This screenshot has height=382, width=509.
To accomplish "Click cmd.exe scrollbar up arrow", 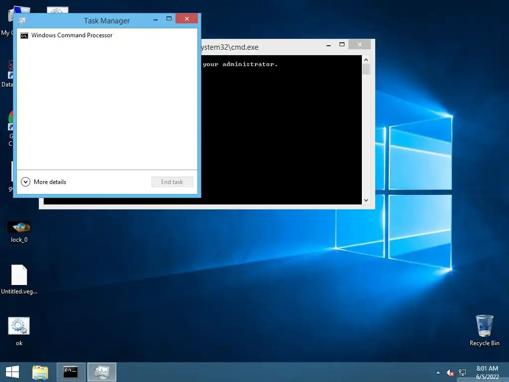I will point(366,60).
